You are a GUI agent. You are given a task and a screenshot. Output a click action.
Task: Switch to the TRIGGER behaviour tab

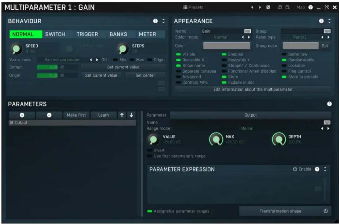click(x=87, y=34)
